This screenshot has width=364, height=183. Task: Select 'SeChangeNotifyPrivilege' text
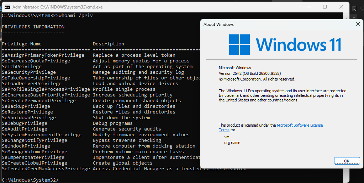tap(35, 140)
